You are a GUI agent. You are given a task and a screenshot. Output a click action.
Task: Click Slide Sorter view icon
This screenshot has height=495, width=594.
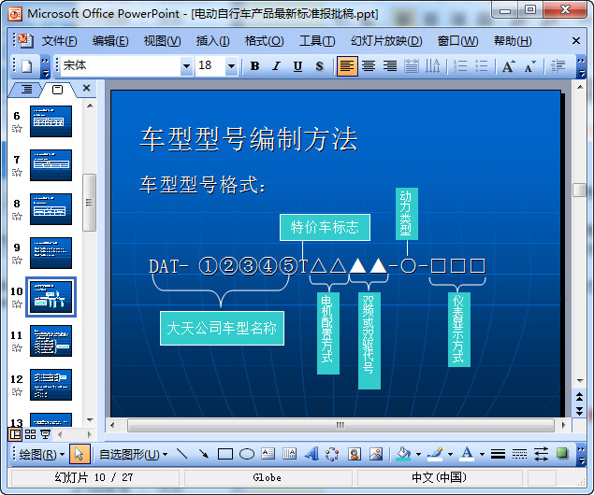[30, 434]
